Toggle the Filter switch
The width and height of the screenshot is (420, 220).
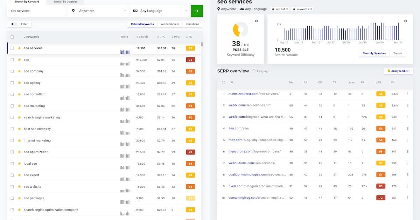tap(14, 24)
